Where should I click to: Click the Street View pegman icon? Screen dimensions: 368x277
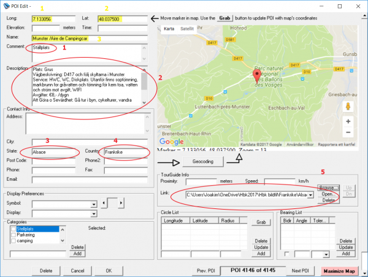point(348,105)
